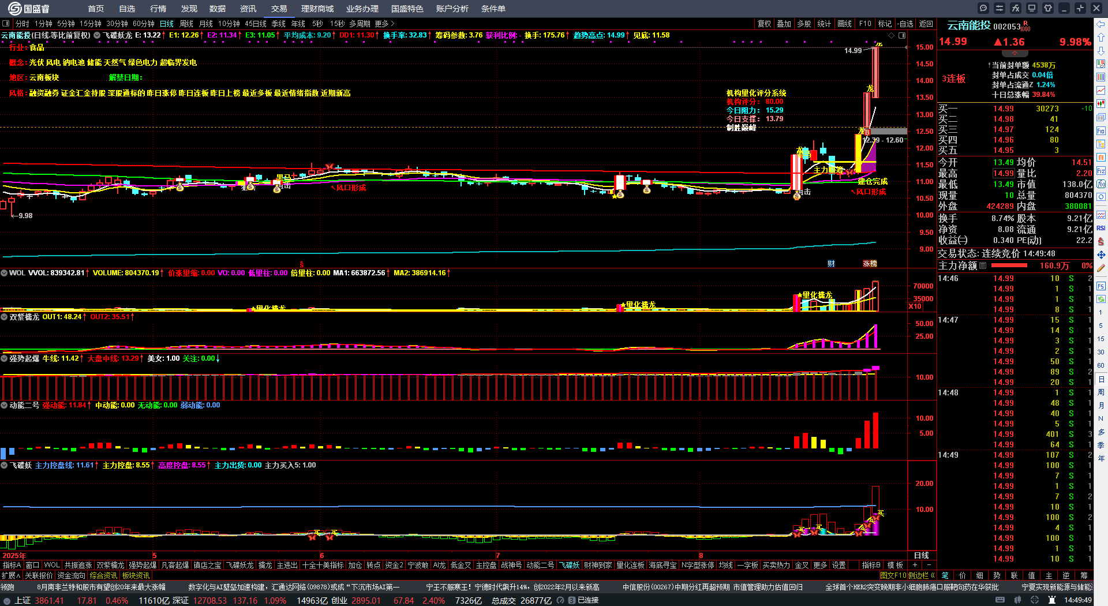The width and height of the screenshot is (1108, 606).
Task: Toggle the 年 (yearly) period on the right sidebar
Action: click(1101, 458)
